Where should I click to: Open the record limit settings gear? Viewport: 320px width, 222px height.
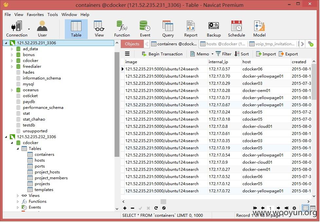click(294, 208)
